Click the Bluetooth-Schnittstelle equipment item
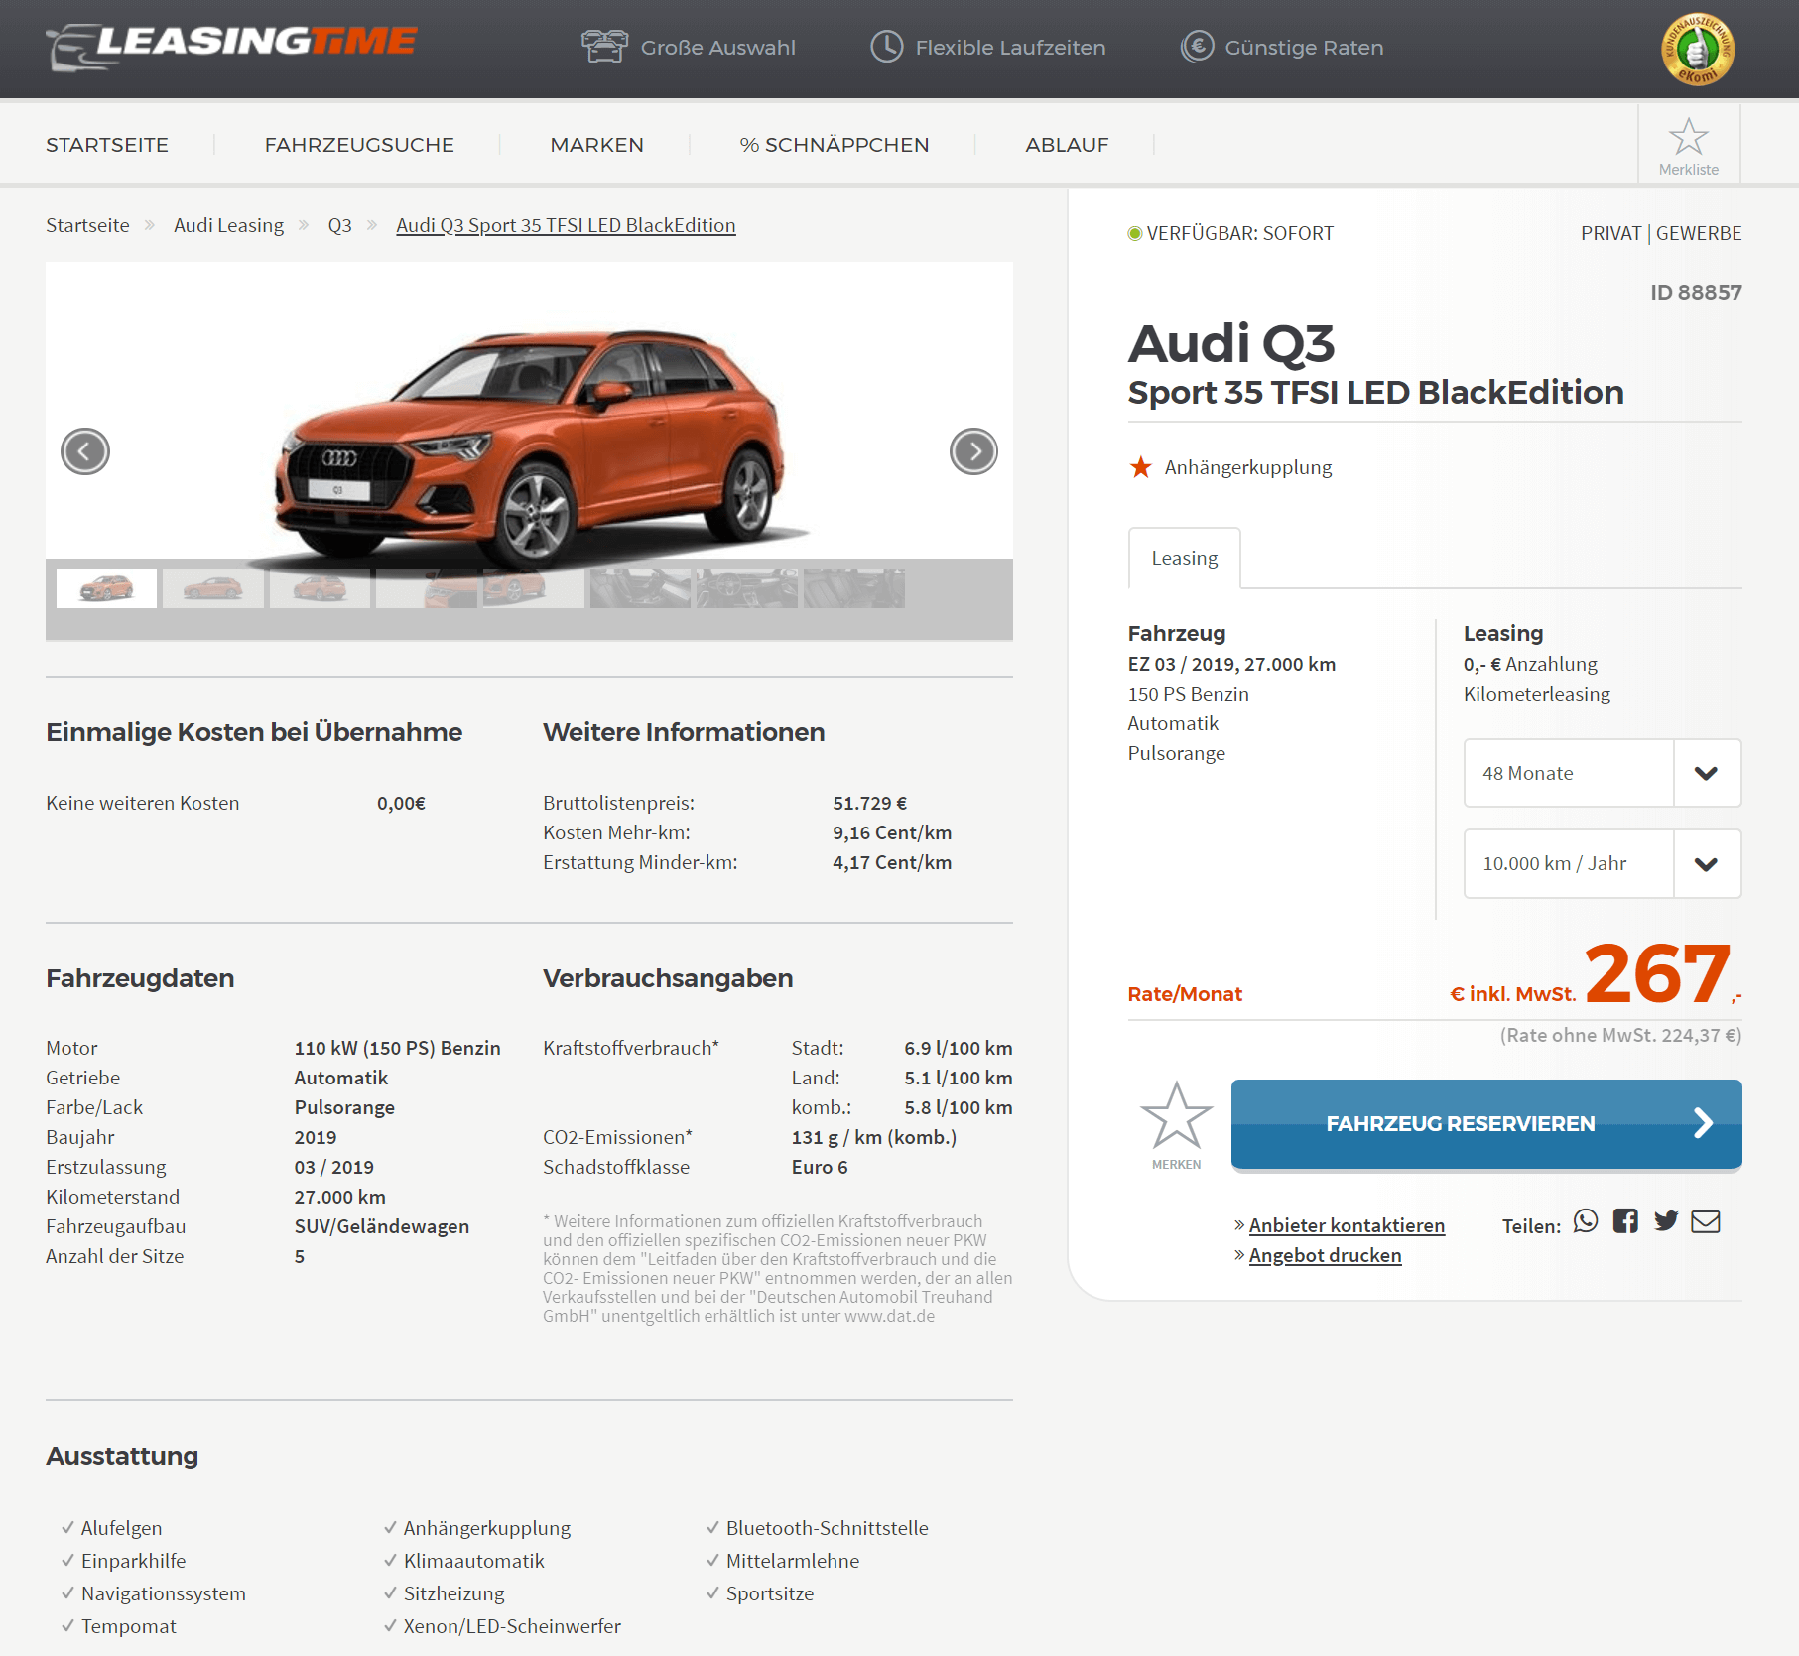Screen dimensions: 1799x1656 [x=827, y=1528]
